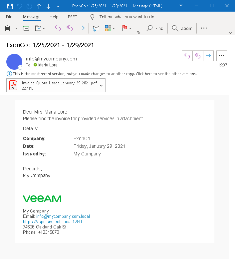
Task: Expand the attachment options dropdown arrow
Action: click(101, 85)
